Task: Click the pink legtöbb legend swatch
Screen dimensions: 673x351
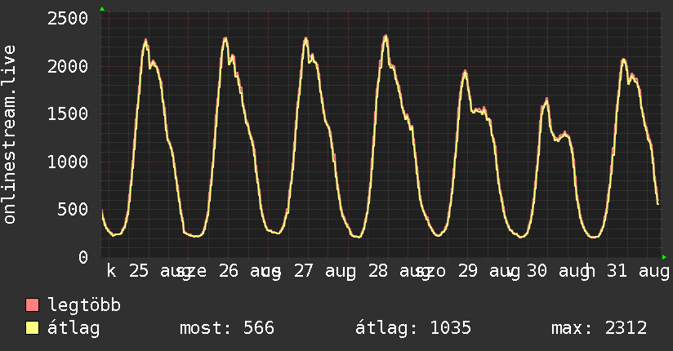Action: coord(32,304)
